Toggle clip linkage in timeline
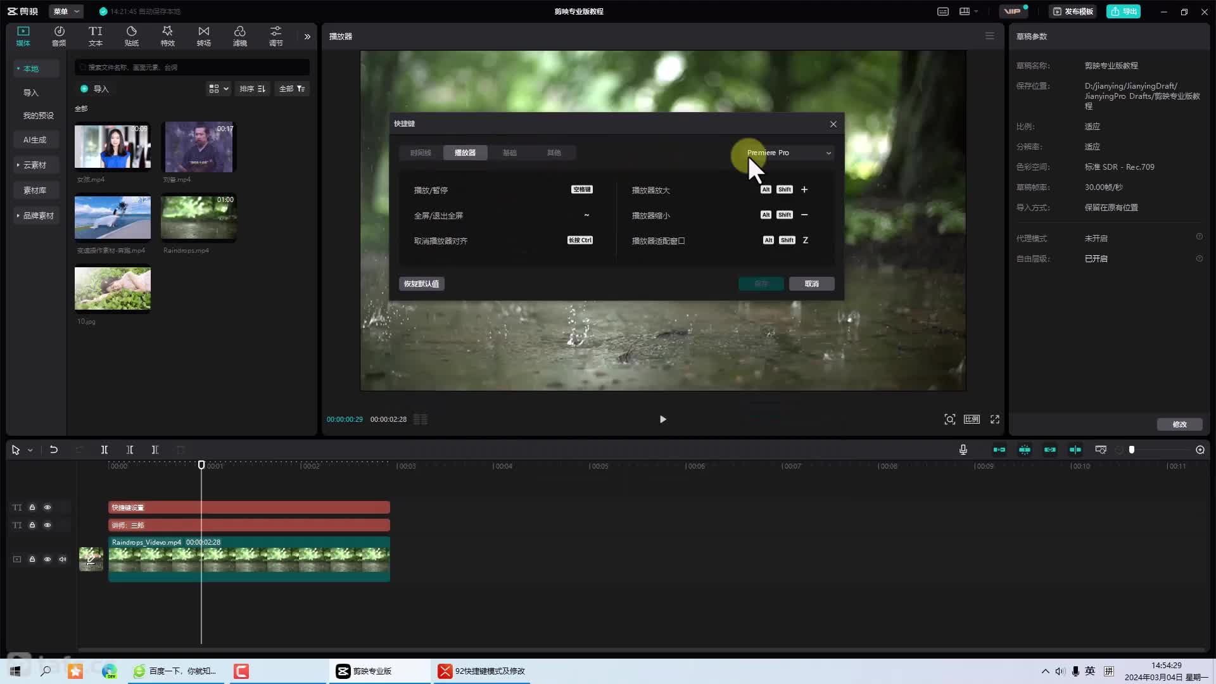The height and width of the screenshot is (684, 1216). 1050,450
